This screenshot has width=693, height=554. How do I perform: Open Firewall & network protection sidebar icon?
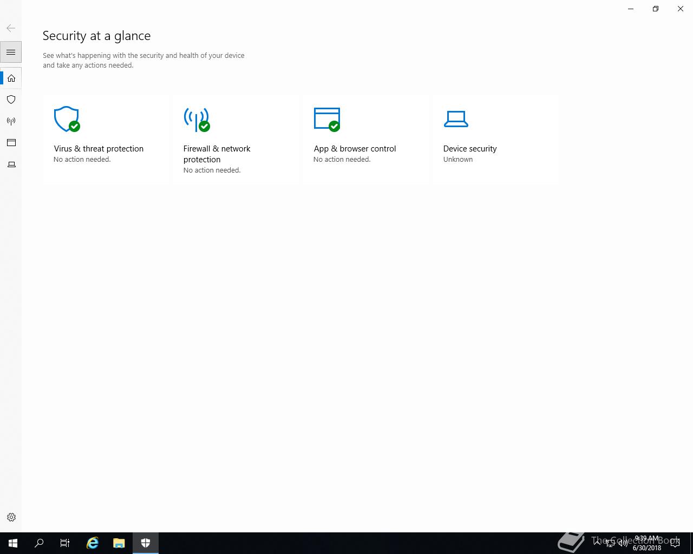11,121
